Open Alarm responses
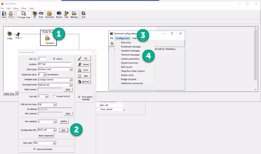This screenshot has height=154, width=261. 46,136
